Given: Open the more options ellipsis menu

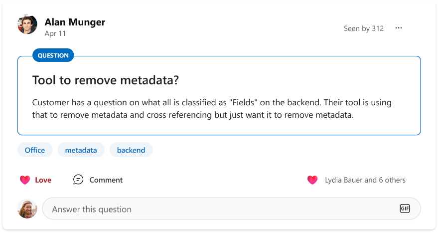Looking at the screenshot, I should tap(398, 28).
